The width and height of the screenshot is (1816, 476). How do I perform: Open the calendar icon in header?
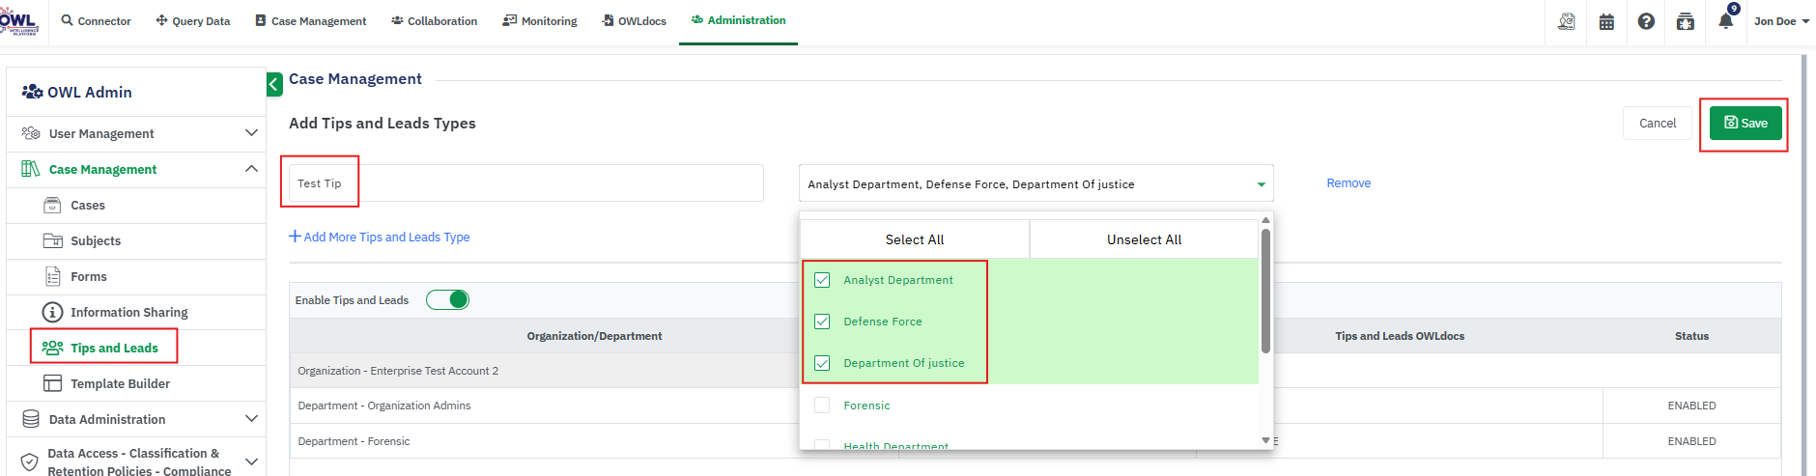[x=1606, y=21]
